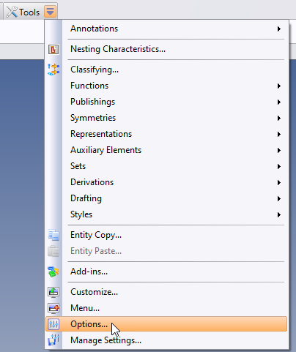This screenshot has height=352, width=296.
Task: Open the Sets submenu
Action: (166, 166)
